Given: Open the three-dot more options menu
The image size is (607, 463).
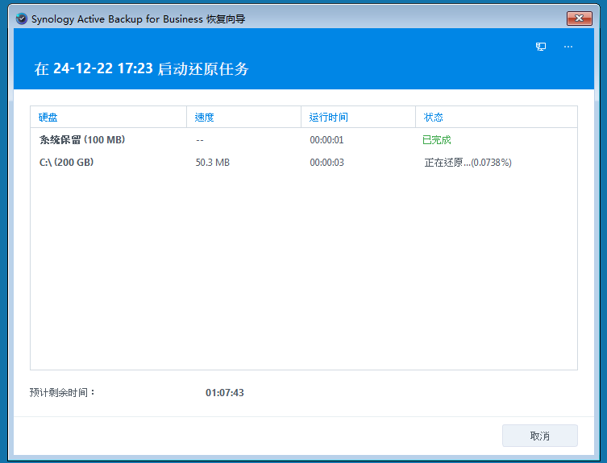Looking at the screenshot, I should [568, 47].
